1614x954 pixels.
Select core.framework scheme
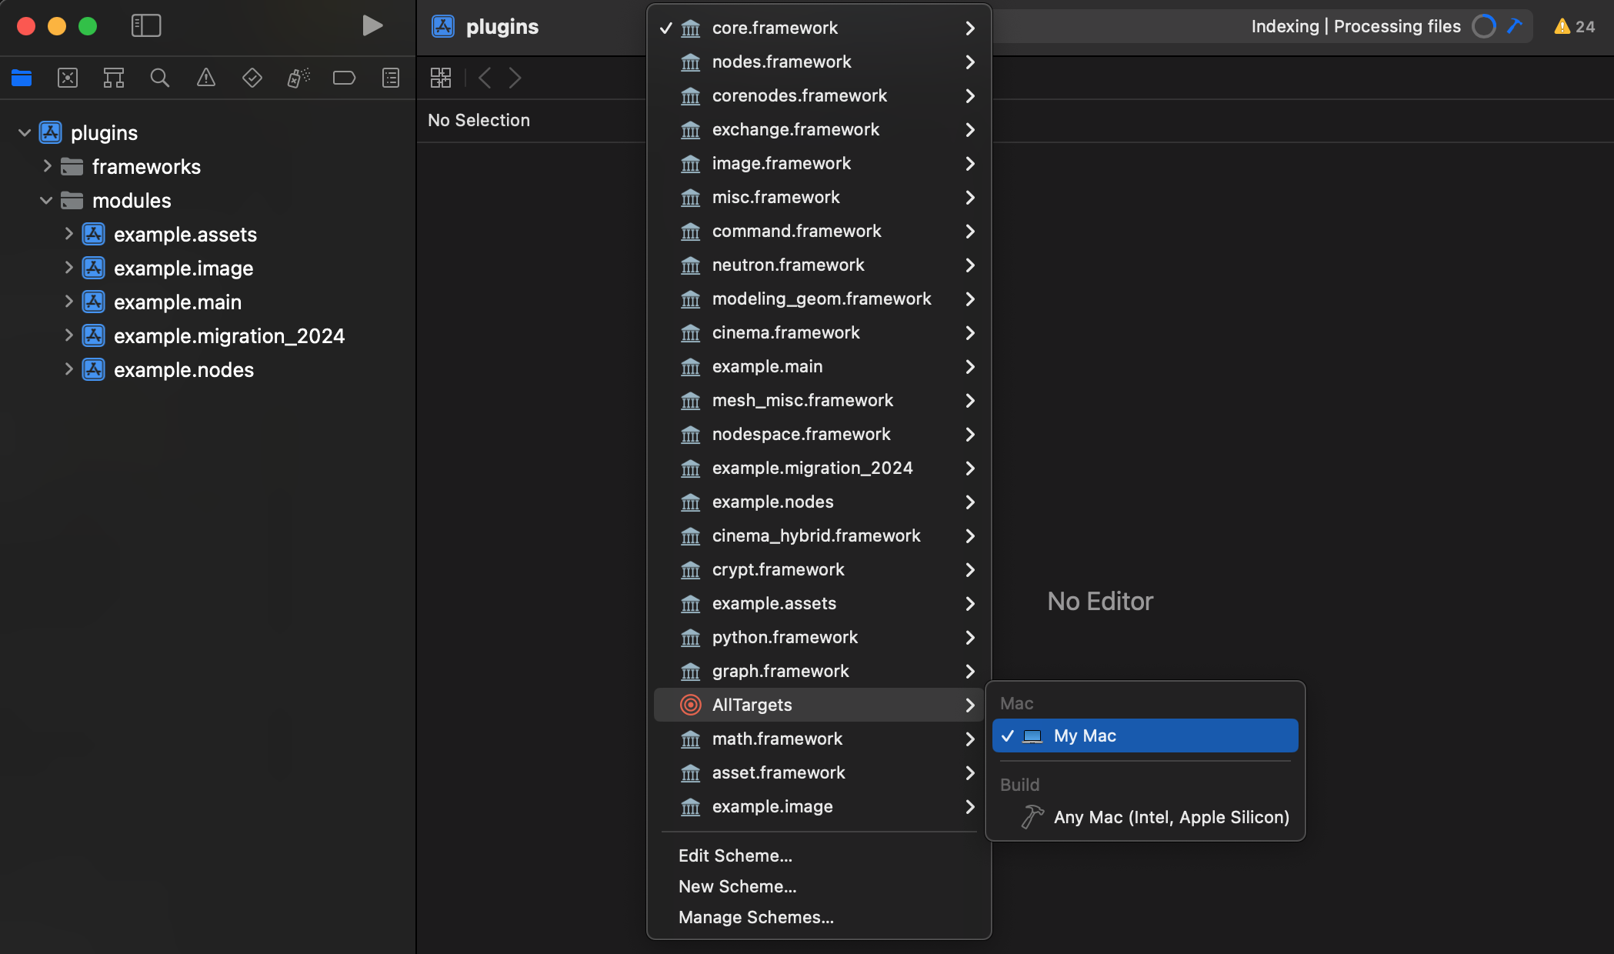[x=819, y=28]
